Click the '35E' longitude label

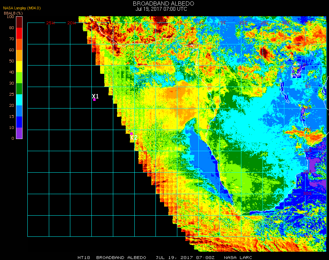pos(308,23)
